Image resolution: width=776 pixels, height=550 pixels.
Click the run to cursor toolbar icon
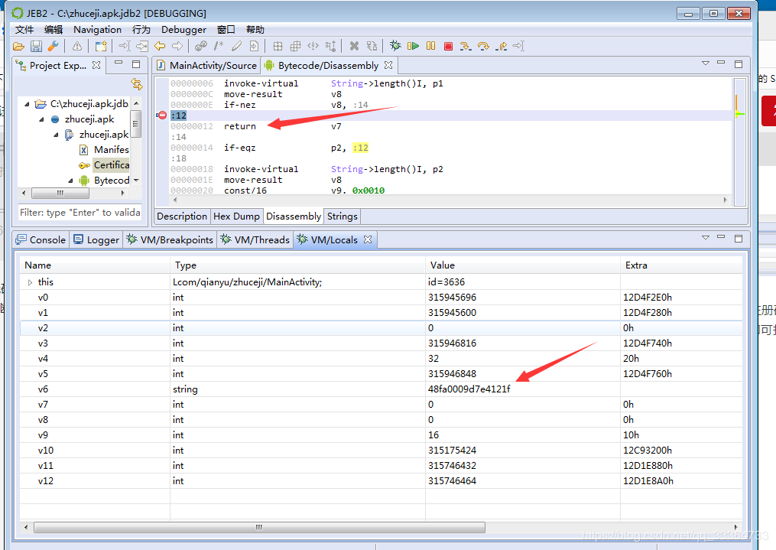[x=518, y=47]
